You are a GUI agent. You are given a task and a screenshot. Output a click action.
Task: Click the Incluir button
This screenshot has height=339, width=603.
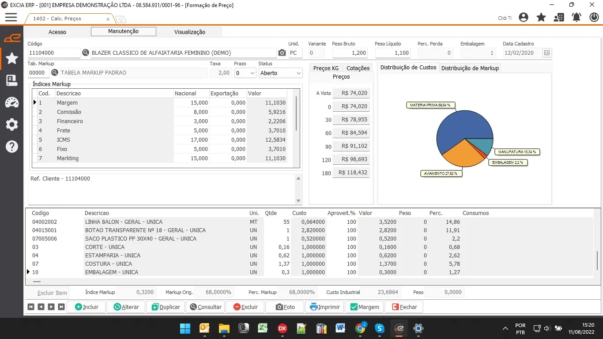point(86,307)
